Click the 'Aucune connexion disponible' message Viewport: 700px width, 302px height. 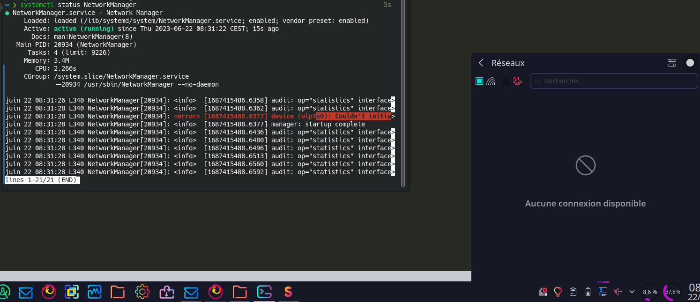[585, 203]
